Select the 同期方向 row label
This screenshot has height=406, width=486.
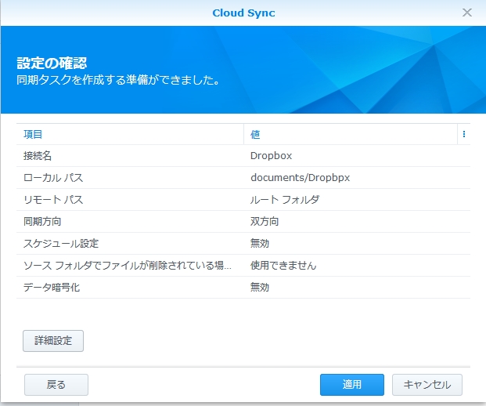(42, 221)
